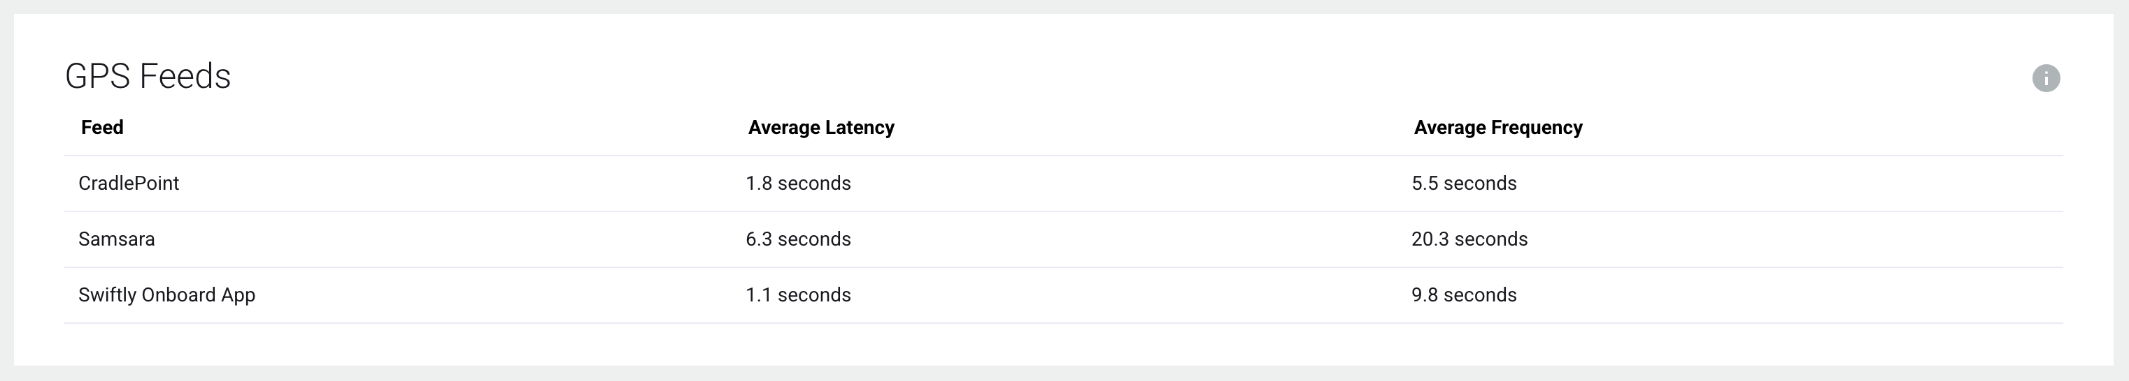Click the Average Latency column header

coord(820,128)
